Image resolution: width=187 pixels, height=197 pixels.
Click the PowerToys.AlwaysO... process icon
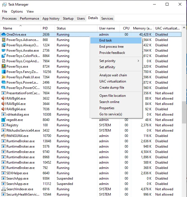coord(4,45)
